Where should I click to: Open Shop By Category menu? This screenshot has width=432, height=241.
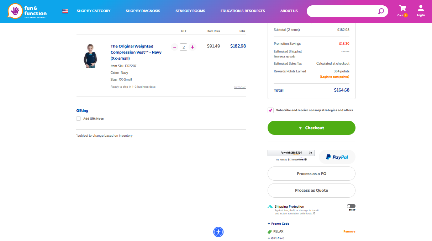94,11
